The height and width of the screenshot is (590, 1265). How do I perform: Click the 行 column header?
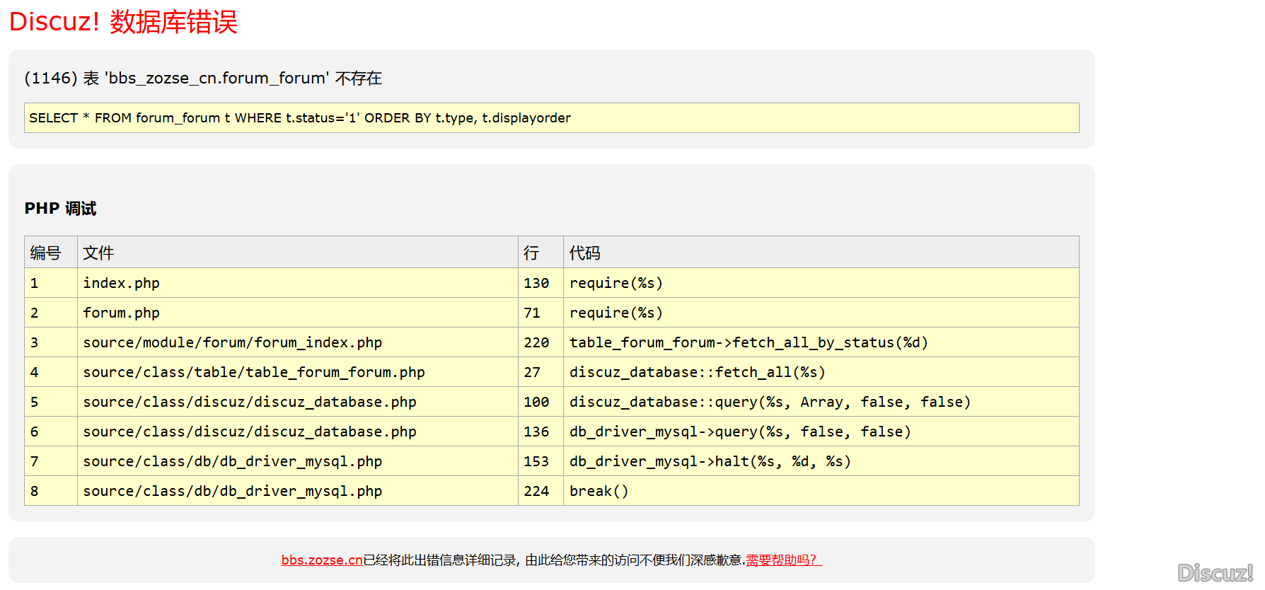(x=531, y=253)
